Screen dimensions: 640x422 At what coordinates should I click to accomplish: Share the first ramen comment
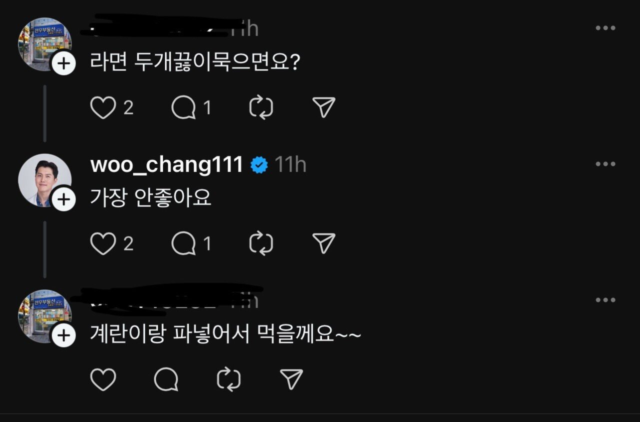pos(323,107)
